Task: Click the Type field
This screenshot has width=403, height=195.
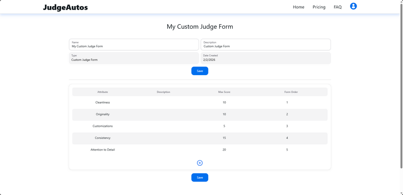Action: [x=134, y=58]
